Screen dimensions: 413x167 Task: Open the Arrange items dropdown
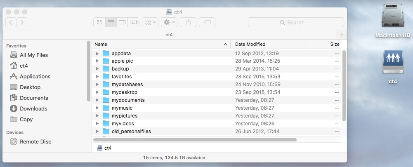(x=150, y=22)
